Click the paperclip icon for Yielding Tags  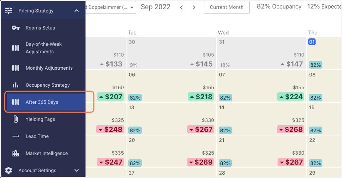[16, 119]
